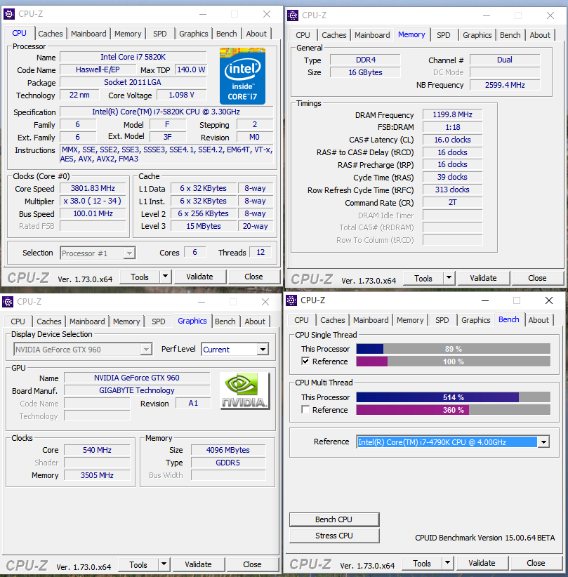Switch to Graphics tab in the Bench window

pyautogui.click(x=476, y=320)
